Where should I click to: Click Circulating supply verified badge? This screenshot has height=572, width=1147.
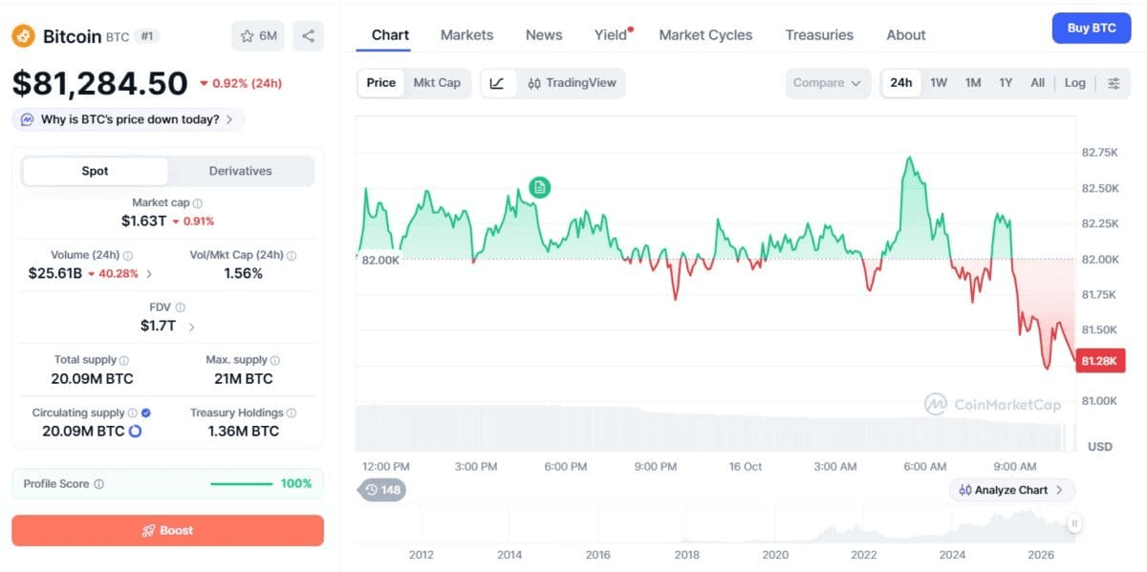pyautogui.click(x=145, y=413)
